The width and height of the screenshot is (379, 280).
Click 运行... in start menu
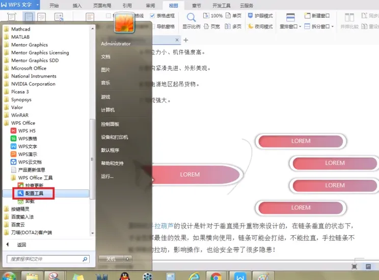(107, 176)
